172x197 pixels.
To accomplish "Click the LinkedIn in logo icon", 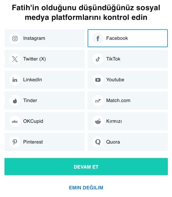I will pyautogui.click(x=15, y=80).
